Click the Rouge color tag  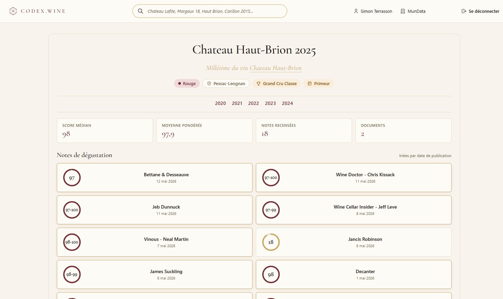(x=187, y=83)
